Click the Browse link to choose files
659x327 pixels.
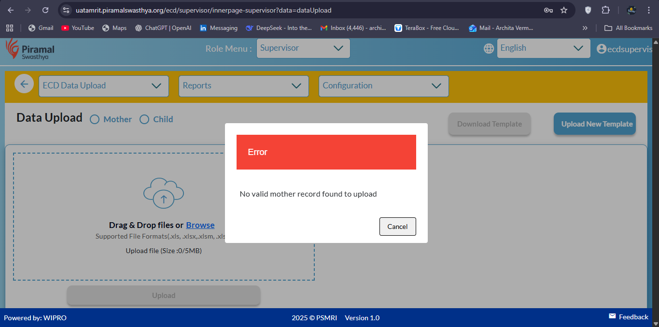click(200, 225)
